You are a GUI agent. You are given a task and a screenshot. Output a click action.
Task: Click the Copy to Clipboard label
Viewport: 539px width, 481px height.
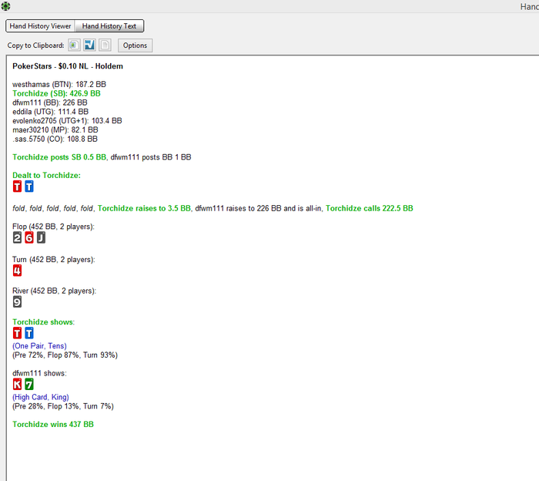point(35,45)
